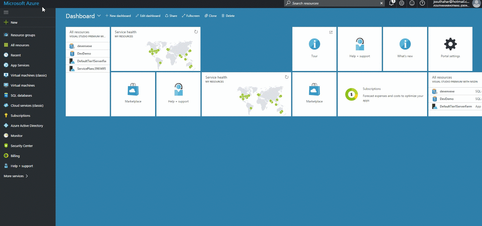The width and height of the screenshot is (482, 226).
Task: Open DevDemo in right All resources tile
Action: [x=455, y=99]
